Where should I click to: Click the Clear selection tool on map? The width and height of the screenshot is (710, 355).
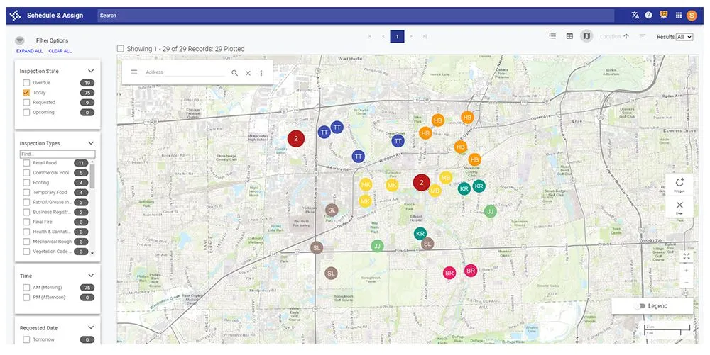coord(679,207)
